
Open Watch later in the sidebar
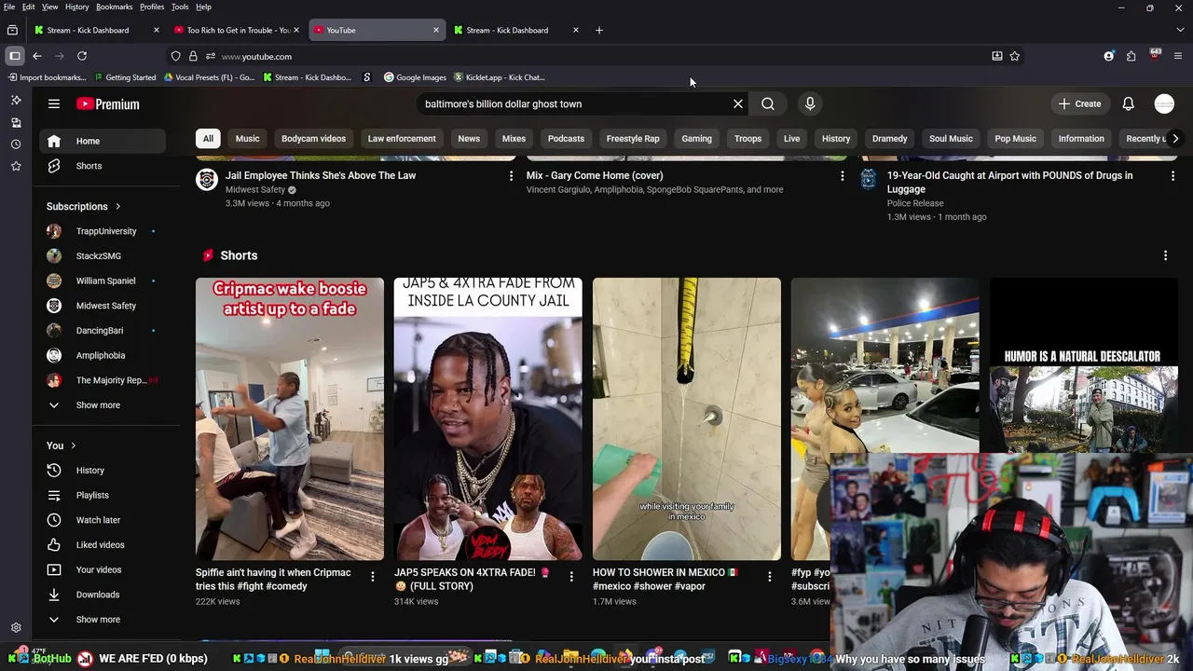(x=103, y=520)
